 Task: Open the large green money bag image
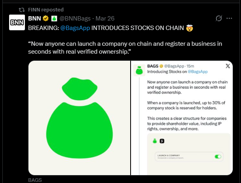79,118
